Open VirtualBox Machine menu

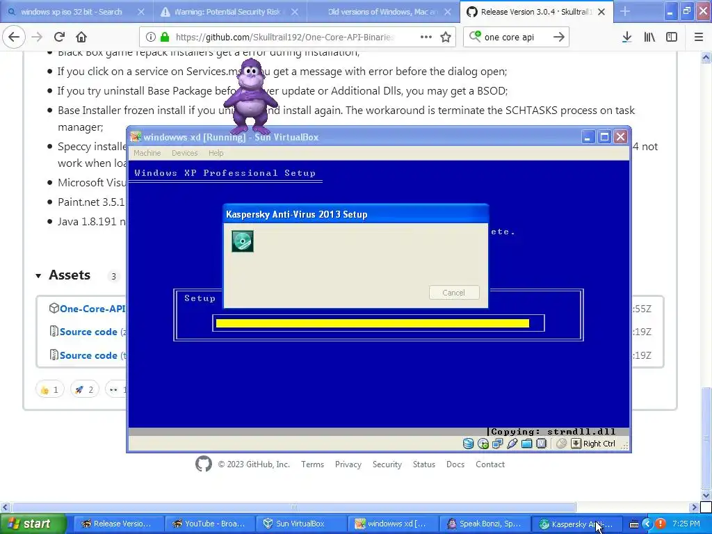click(147, 153)
